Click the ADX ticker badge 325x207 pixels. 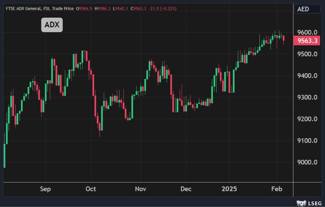[52, 25]
